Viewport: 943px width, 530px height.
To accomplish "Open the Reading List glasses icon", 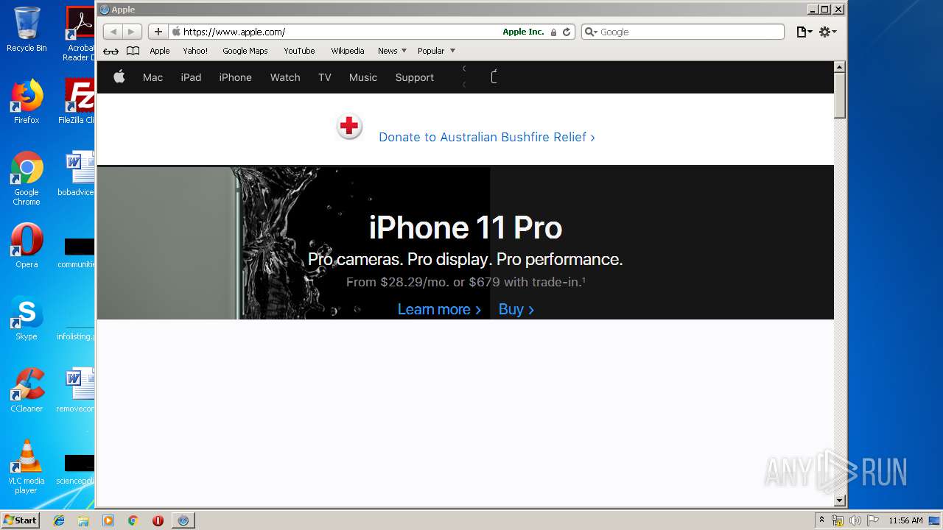I will (x=111, y=51).
